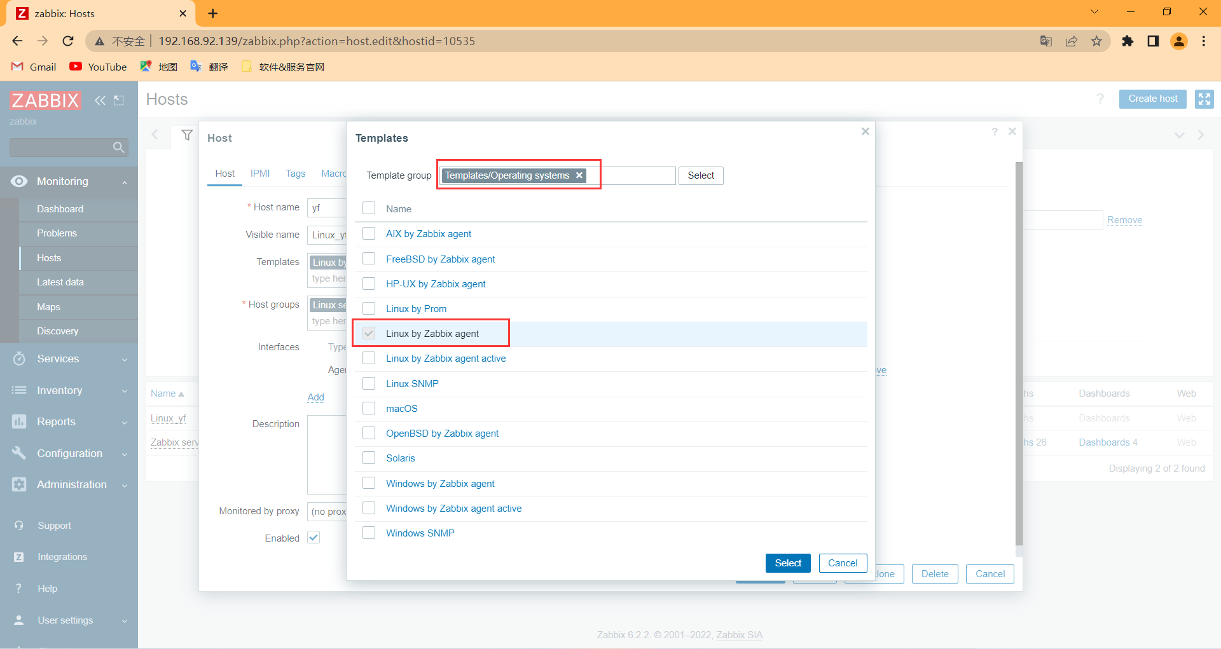Collapse the Monitoring menu section
This screenshot has height=649, width=1221.
coord(125,182)
